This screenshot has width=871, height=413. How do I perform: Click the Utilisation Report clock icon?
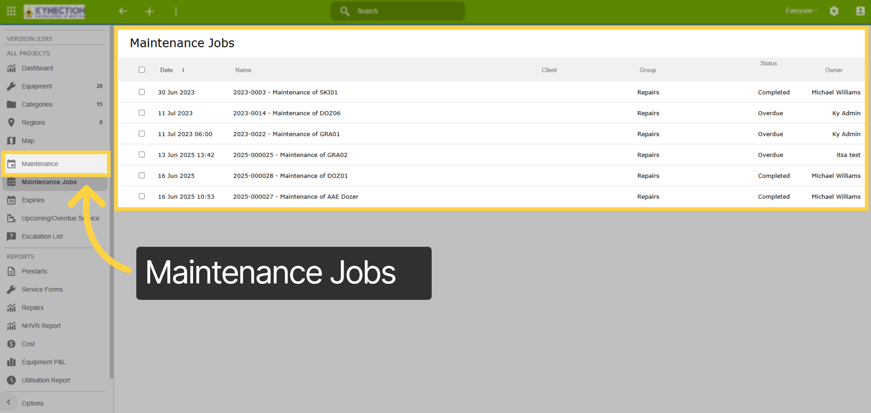pos(12,380)
